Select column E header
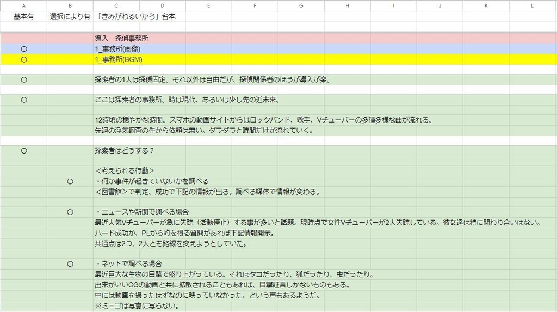Image resolution: width=557 pixels, height=312 pixels. 208,5
